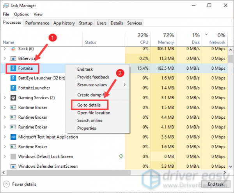
Task: Click the Fortnite process icon
Action: (x=12, y=68)
